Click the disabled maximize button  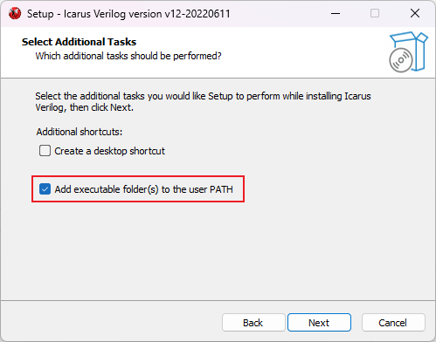pyautogui.click(x=375, y=13)
